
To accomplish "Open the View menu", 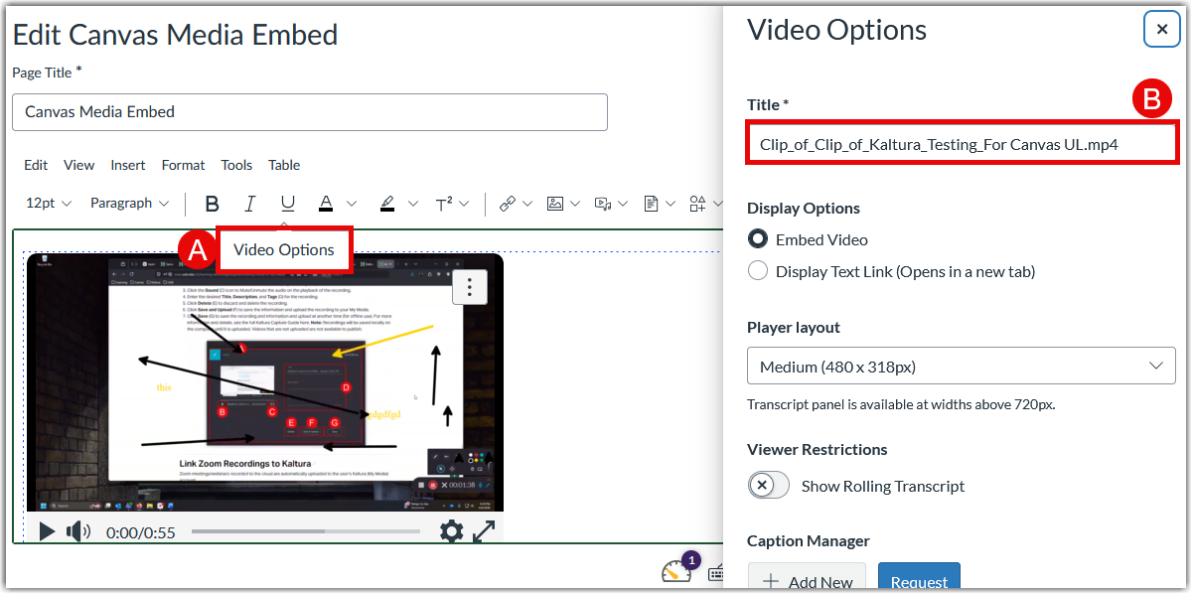I will (79, 165).
